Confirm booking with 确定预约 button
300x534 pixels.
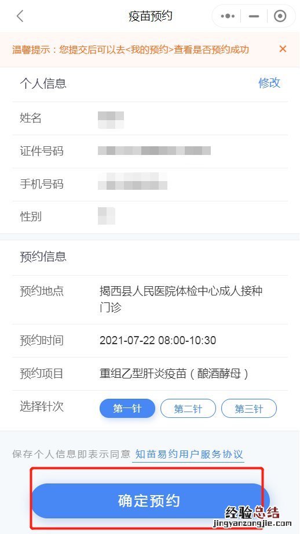151,501
